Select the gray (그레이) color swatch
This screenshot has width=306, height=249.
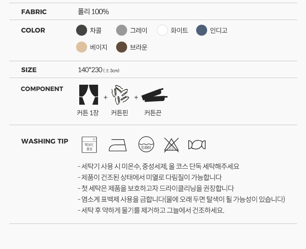[122, 30]
